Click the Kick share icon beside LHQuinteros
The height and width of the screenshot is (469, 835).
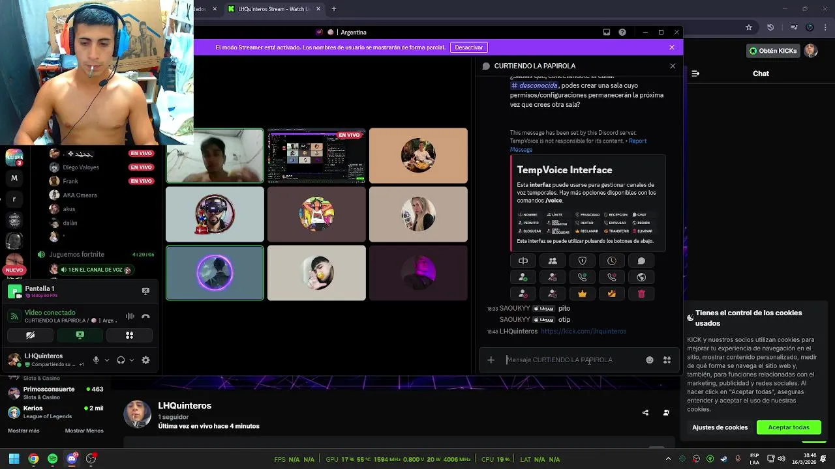[x=645, y=412]
